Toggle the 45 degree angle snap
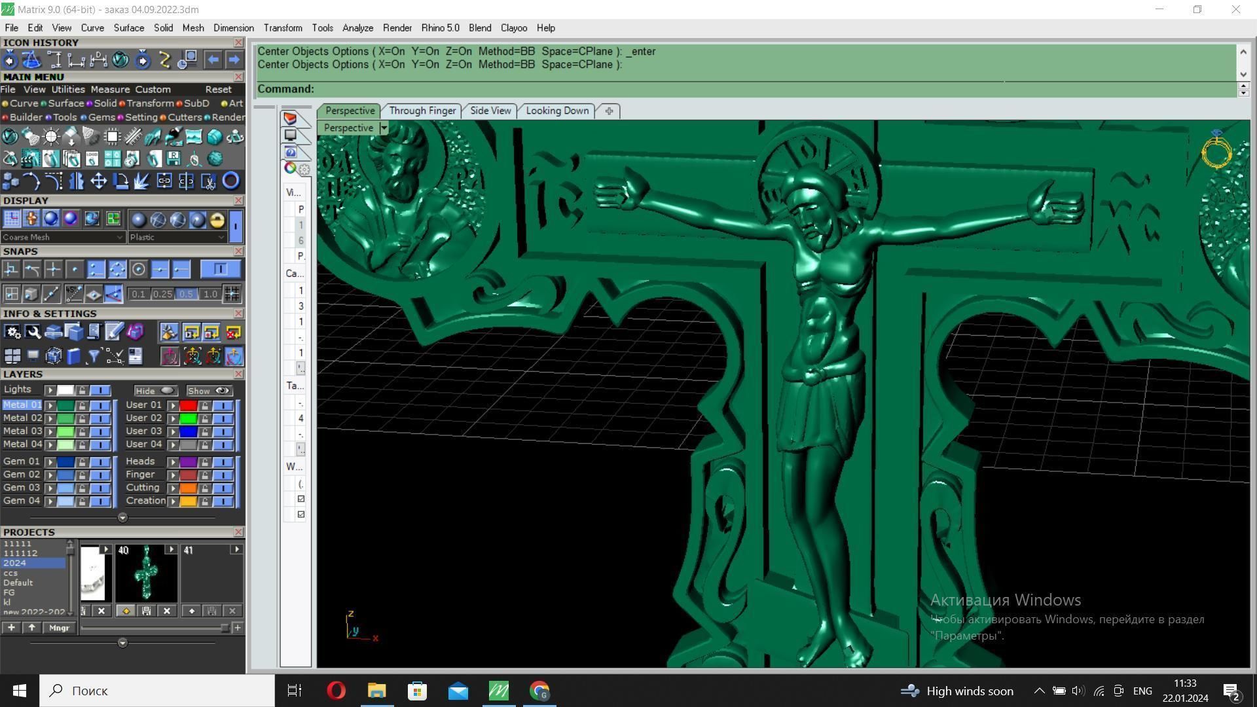Image resolution: width=1257 pixels, height=707 pixels. 73,294
